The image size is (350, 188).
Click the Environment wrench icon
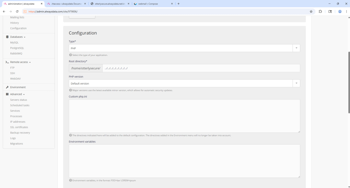(x=7, y=87)
